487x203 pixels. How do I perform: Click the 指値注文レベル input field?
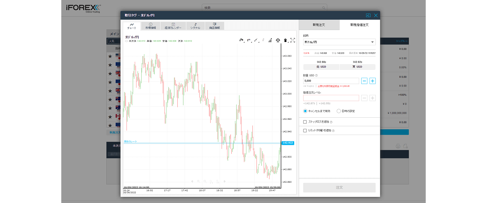coord(331,98)
